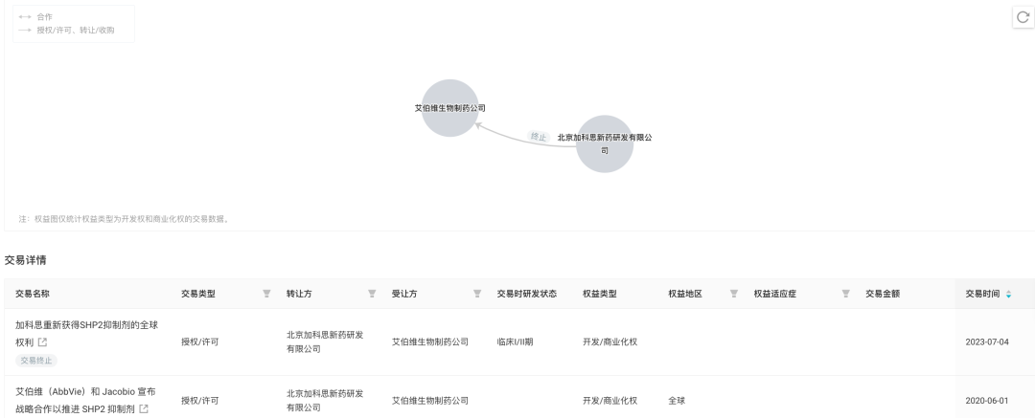
Task: Click 授权/许可 in the 2020 row
Action: pos(200,400)
